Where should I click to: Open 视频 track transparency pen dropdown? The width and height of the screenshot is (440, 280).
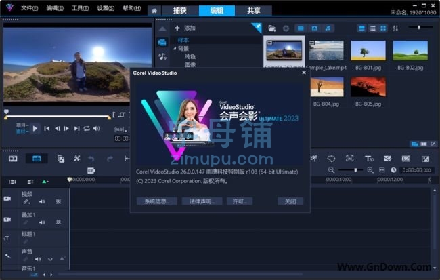click(x=26, y=201)
